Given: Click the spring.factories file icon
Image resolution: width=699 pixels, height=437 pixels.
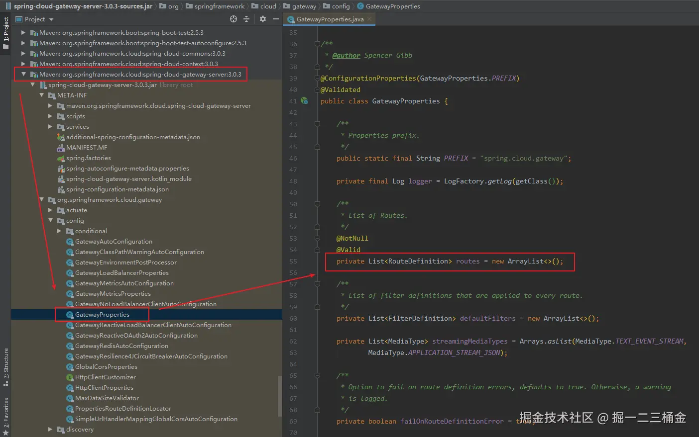Looking at the screenshot, I should [x=61, y=158].
